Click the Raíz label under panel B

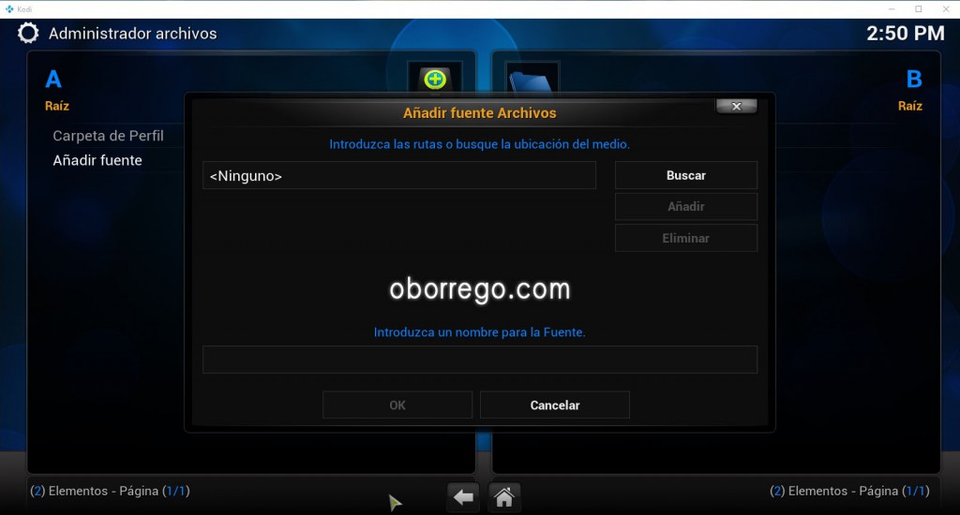(x=909, y=106)
